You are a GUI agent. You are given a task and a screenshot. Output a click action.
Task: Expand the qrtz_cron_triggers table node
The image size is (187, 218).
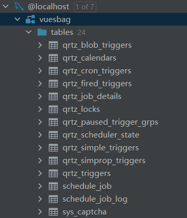[40, 71]
